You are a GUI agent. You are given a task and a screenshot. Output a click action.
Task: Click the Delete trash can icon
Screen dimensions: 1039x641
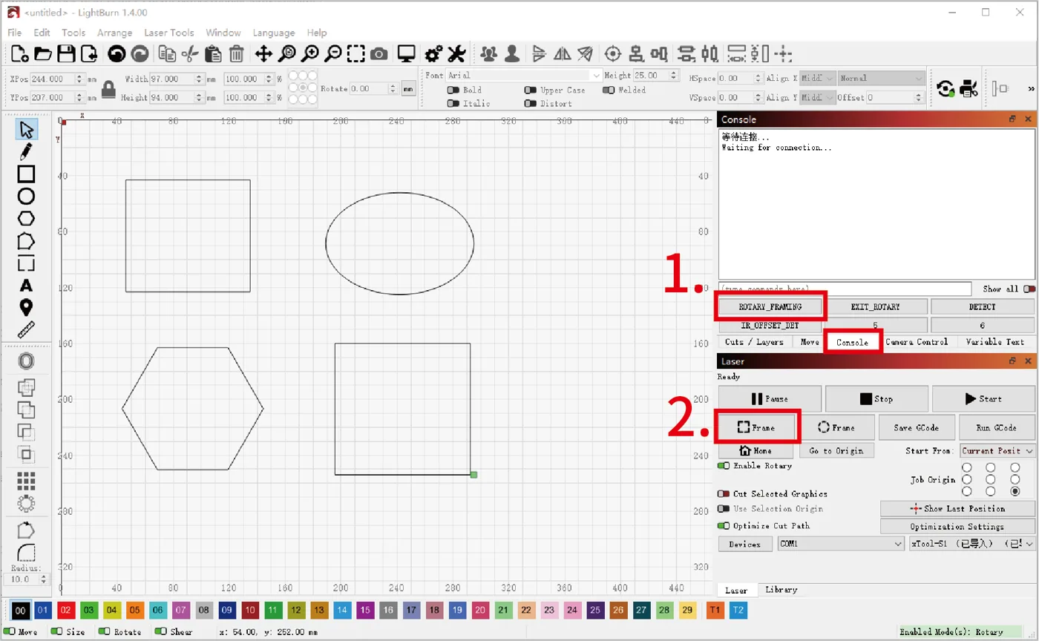pyautogui.click(x=236, y=53)
